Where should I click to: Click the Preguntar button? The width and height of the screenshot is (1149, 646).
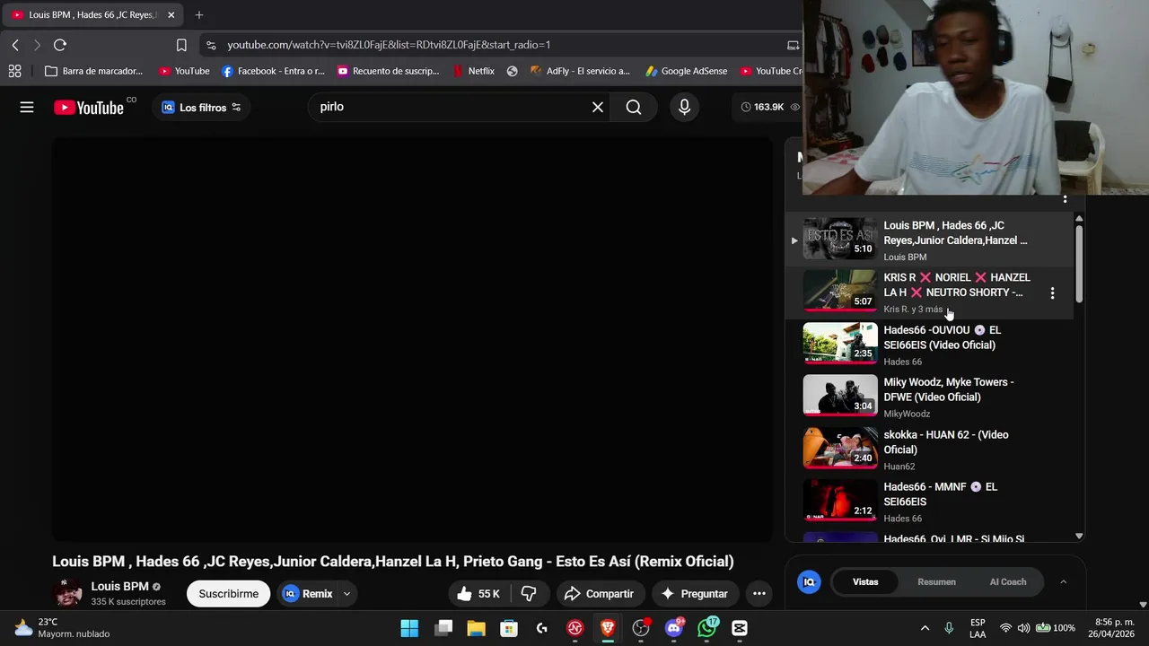pyautogui.click(x=695, y=594)
